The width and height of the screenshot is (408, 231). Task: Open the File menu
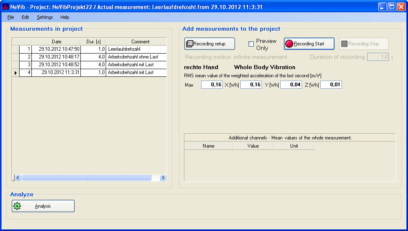(x=11, y=17)
